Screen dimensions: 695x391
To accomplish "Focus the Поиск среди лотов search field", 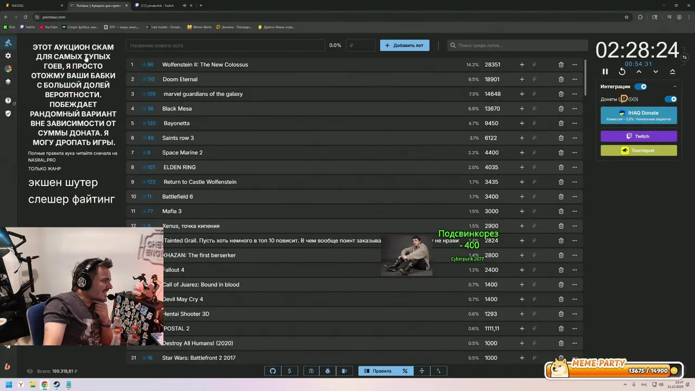I will coord(517,46).
